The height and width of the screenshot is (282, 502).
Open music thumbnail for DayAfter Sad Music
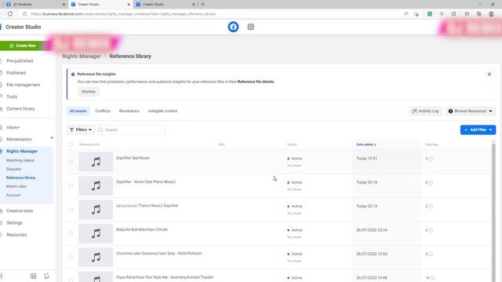pyautogui.click(x=96, y=162)
